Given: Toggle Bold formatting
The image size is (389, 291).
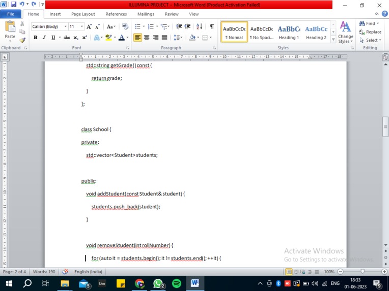Looking at the screenshot, I should (36, 38).
